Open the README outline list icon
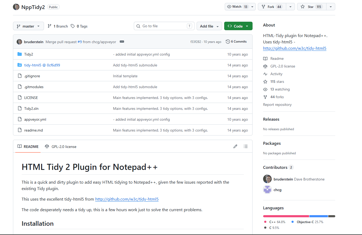Screen dimensions: 362x235 (x=246, y=146)
